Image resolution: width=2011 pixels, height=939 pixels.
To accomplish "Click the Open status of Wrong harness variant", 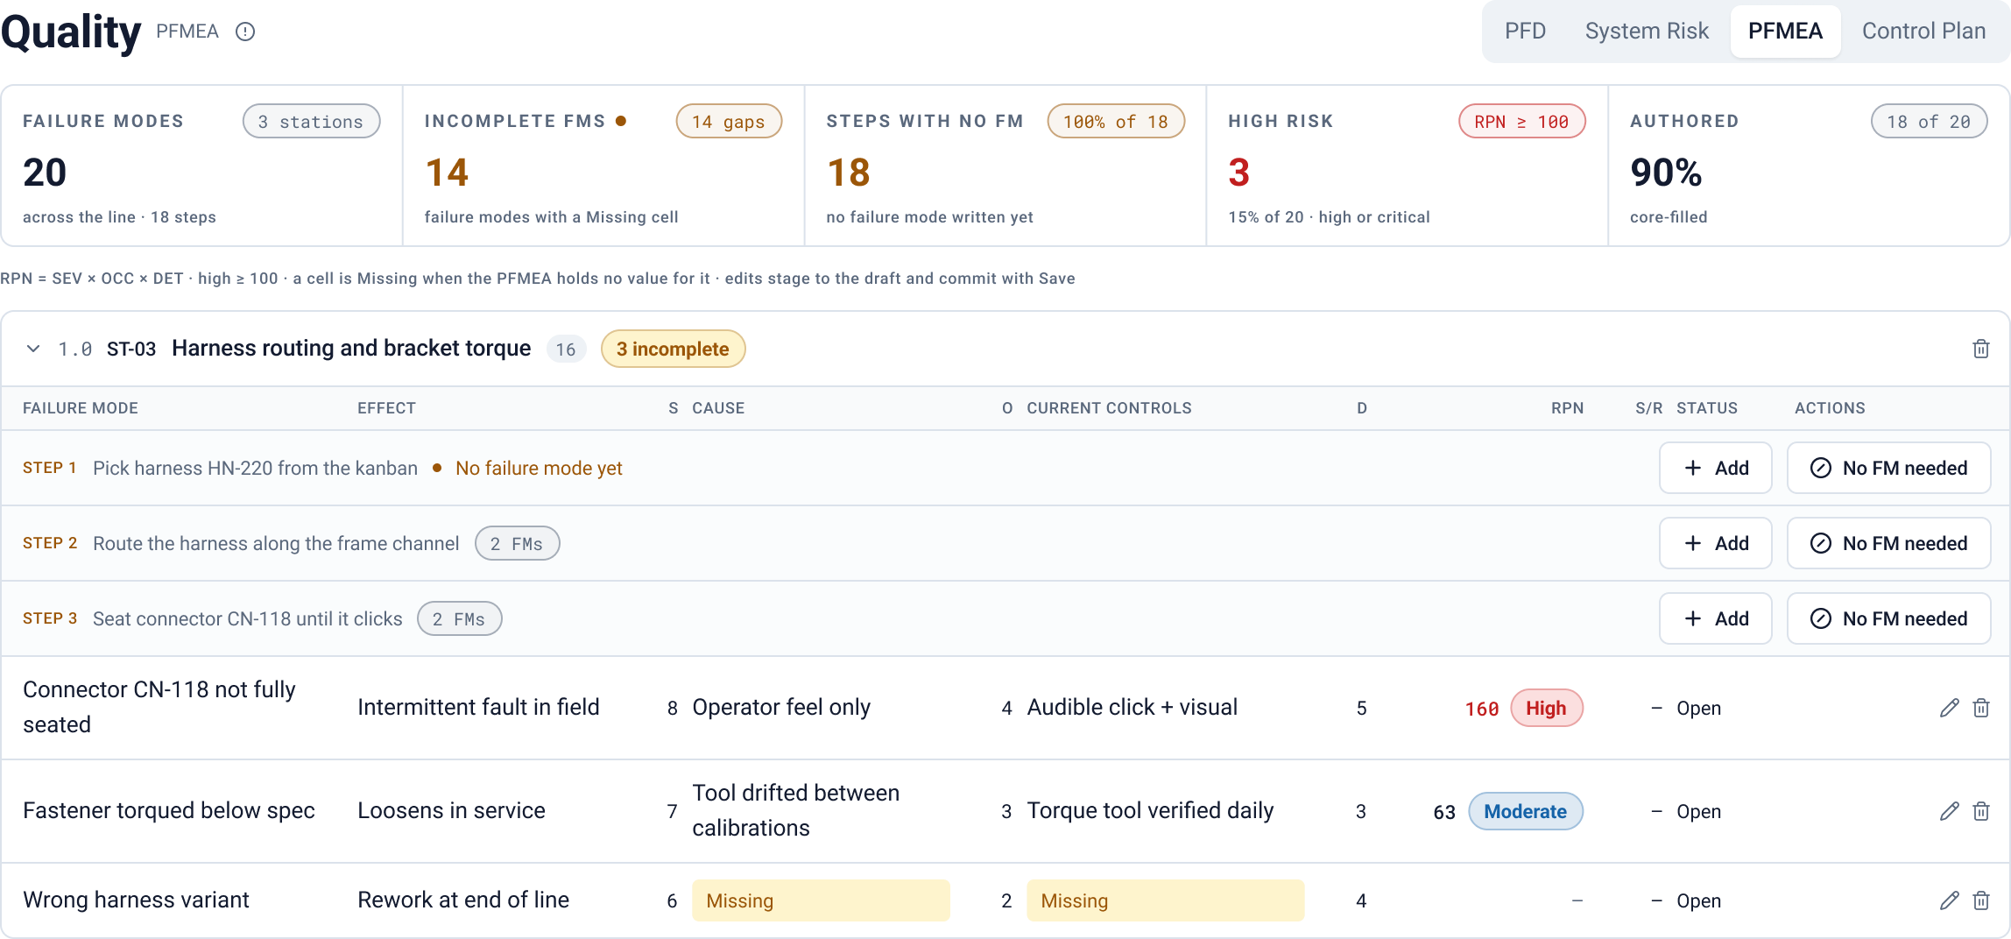I will click(x=1698, y=900).
